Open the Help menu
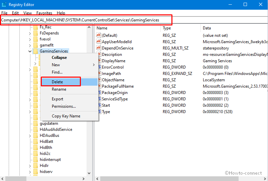268x181 pixels. point(61,13)
